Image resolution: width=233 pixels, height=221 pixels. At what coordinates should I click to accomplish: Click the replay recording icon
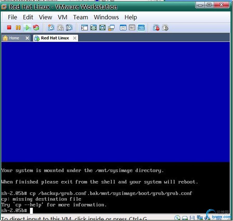(165, 28)
